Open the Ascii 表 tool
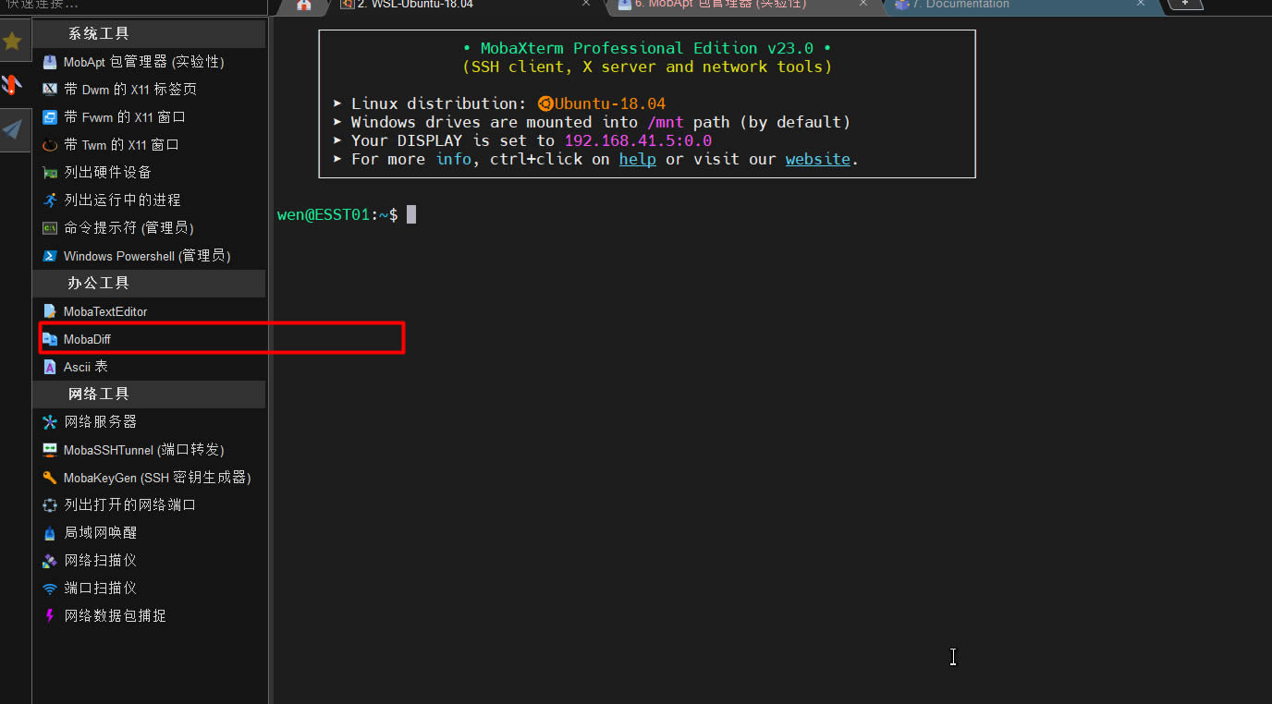The image size is (1272, 704). pos(85,367)
